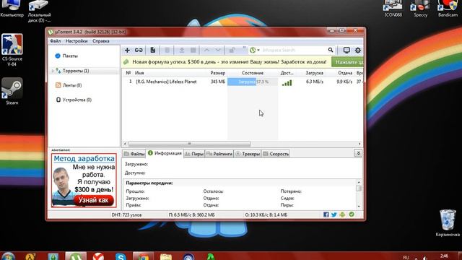Click the green Нажмите ad button

point(347,62)
